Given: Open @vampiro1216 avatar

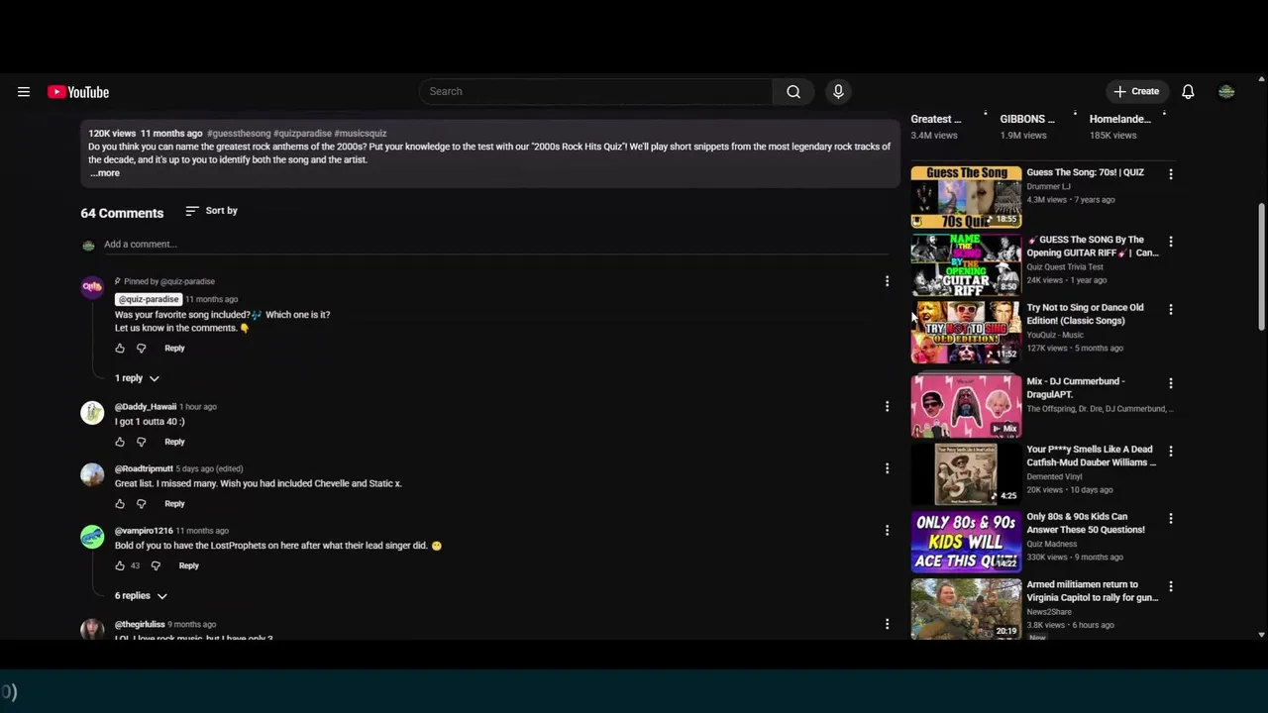Looking at the screenshot, I should [92, 537].
